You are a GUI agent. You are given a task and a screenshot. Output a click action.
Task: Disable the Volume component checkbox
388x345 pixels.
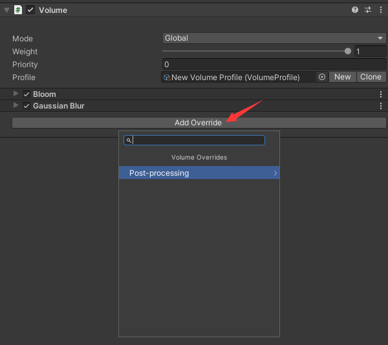30,10
